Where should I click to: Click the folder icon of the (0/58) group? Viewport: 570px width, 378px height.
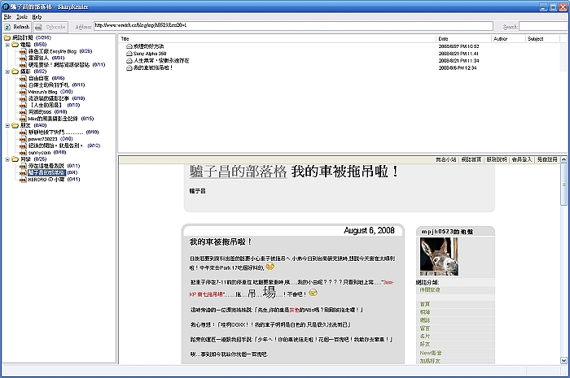(15, 44)
